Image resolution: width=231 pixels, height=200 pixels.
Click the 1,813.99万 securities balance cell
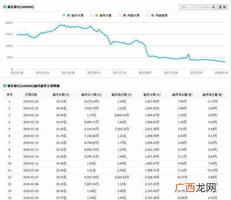pyautogui.click(x=152, y=102)
